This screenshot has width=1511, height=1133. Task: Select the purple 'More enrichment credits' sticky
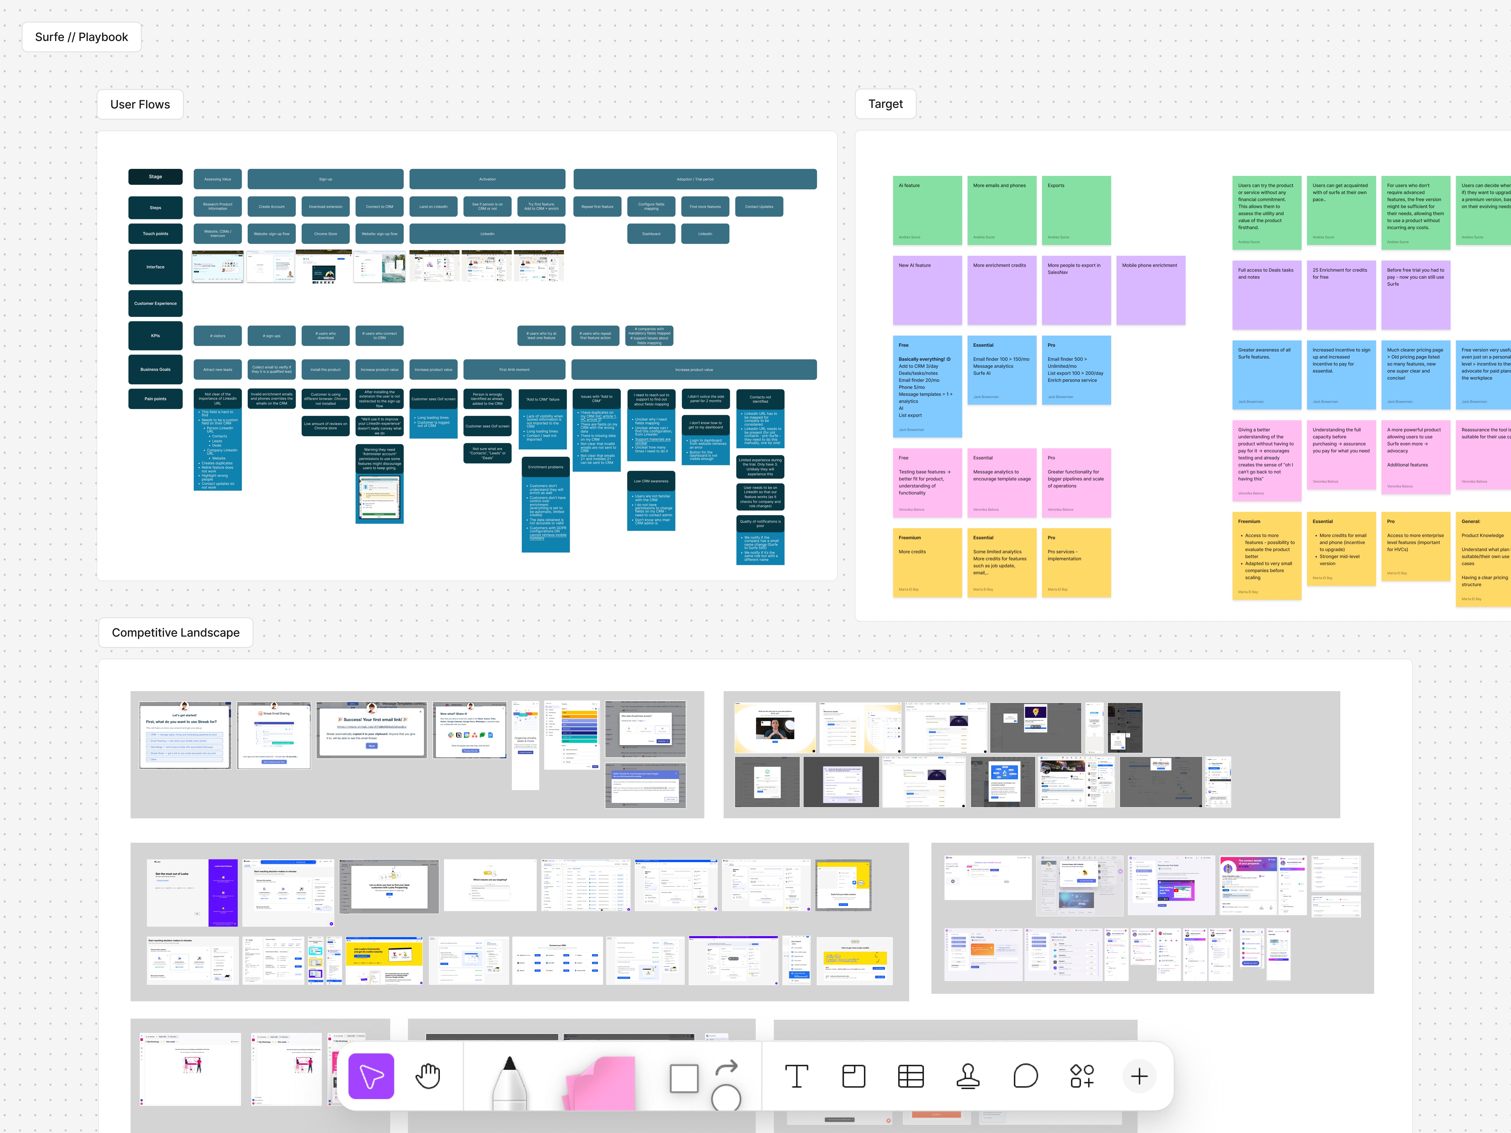click(1002, 290)
